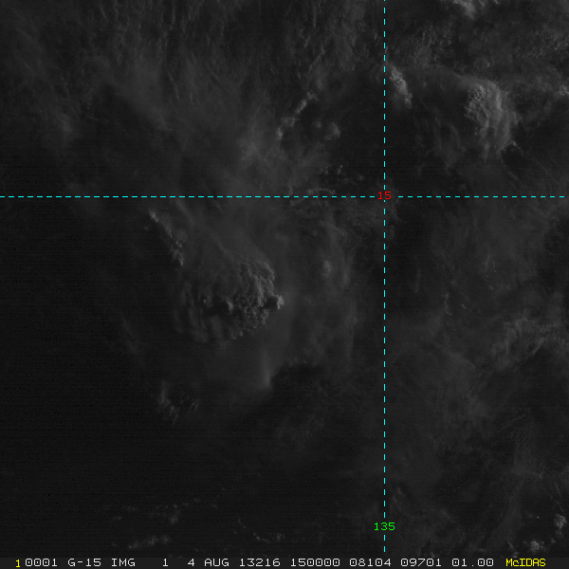Click the horizontal dashed latitude line

coord(190,197)
